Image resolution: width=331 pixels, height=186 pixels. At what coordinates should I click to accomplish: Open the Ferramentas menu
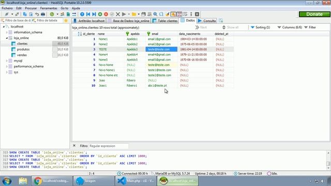pos(49,8)
